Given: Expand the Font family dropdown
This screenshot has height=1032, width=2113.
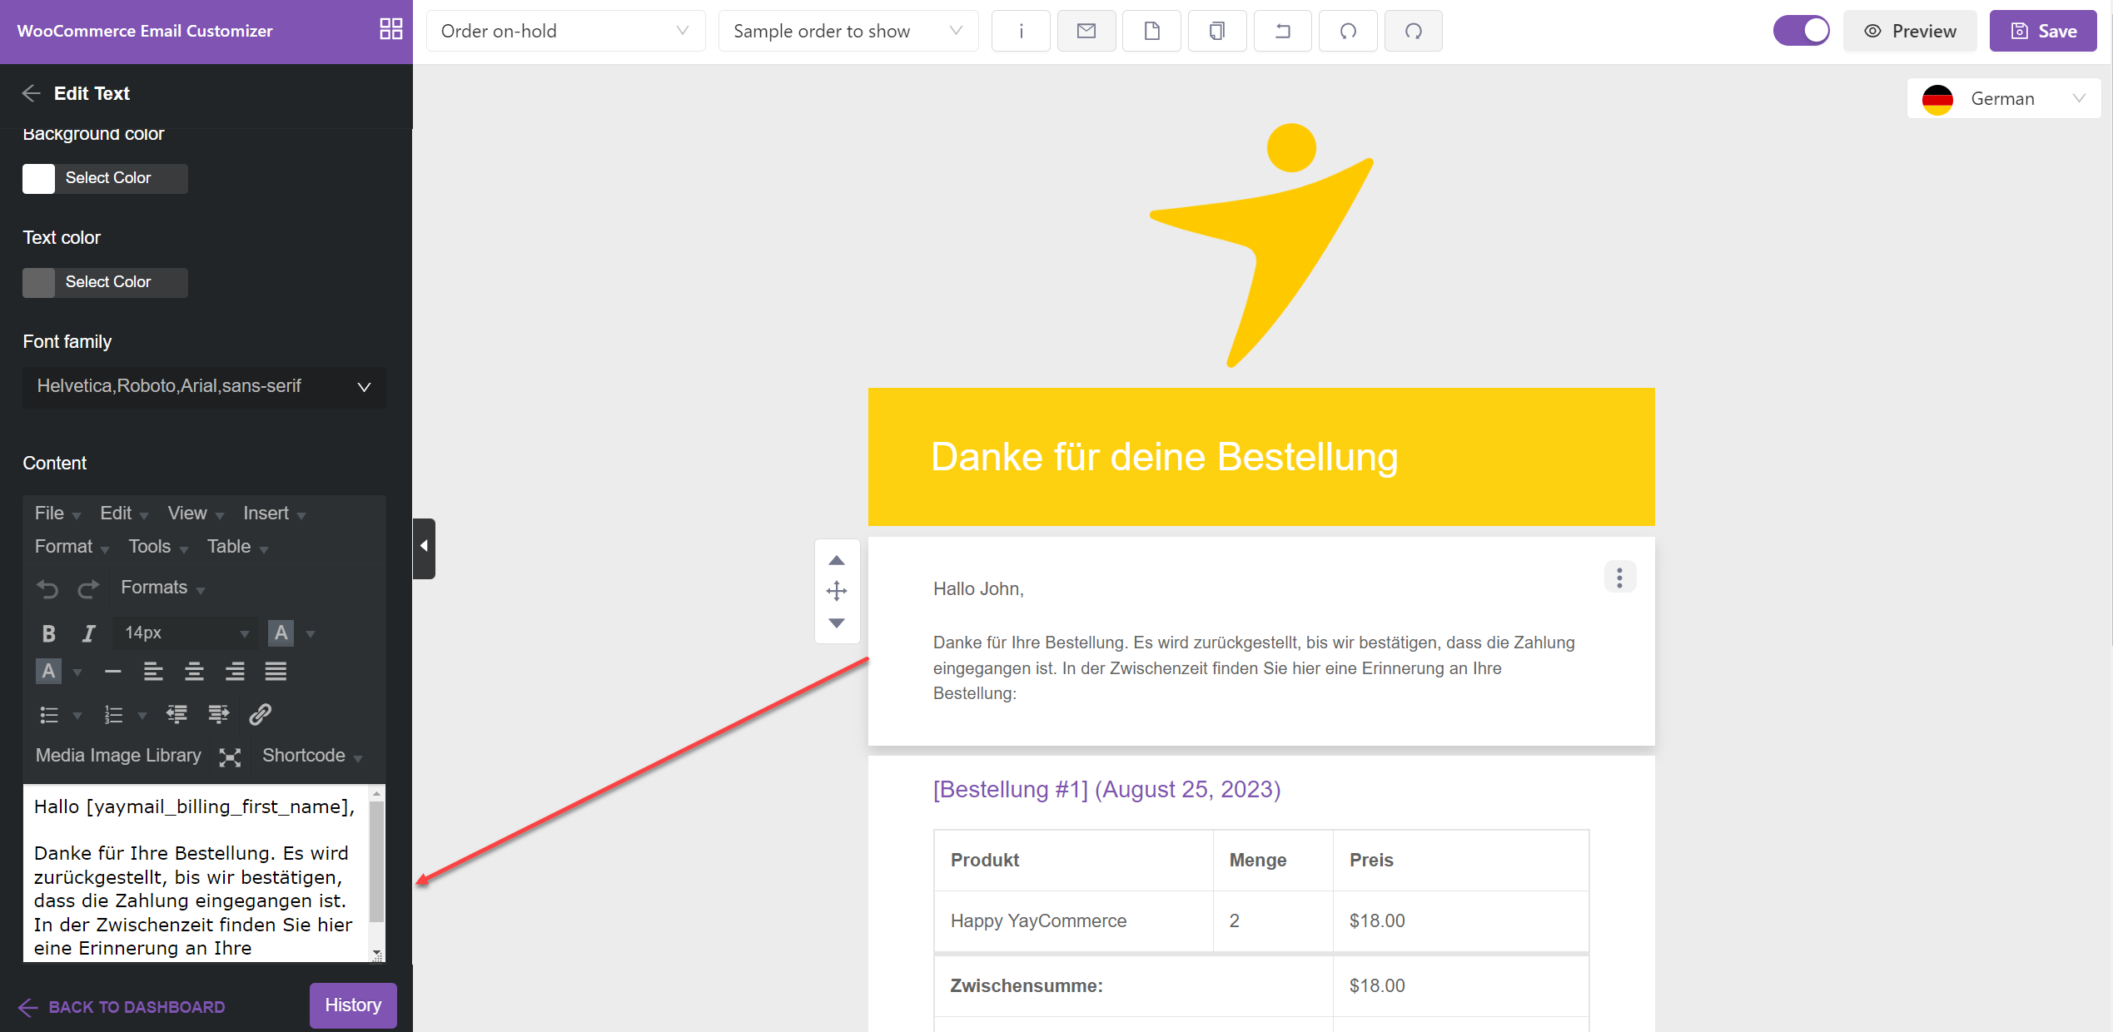Looking at the screenshot, I should pyautogui.click(x=204, y=387).
